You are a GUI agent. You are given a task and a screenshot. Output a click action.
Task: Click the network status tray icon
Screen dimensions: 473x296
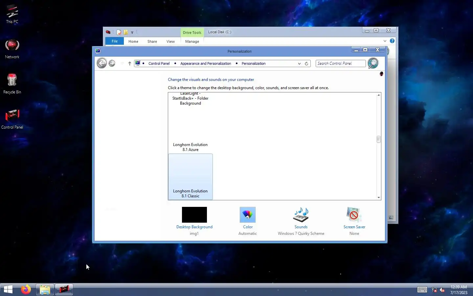coord(434,290)
